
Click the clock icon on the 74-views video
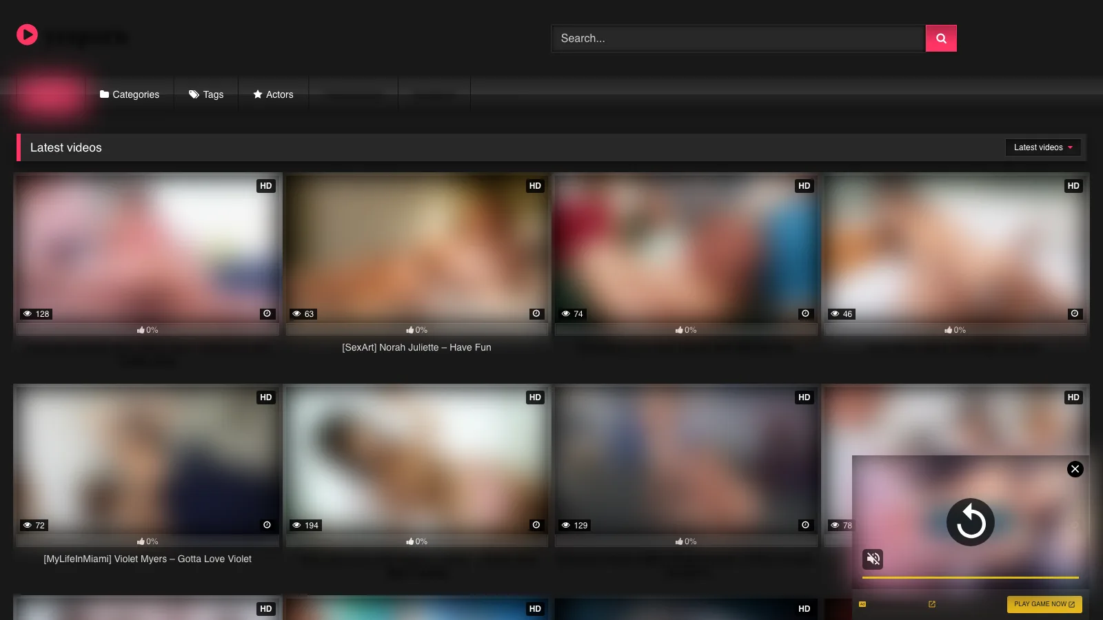pos(805,313)
